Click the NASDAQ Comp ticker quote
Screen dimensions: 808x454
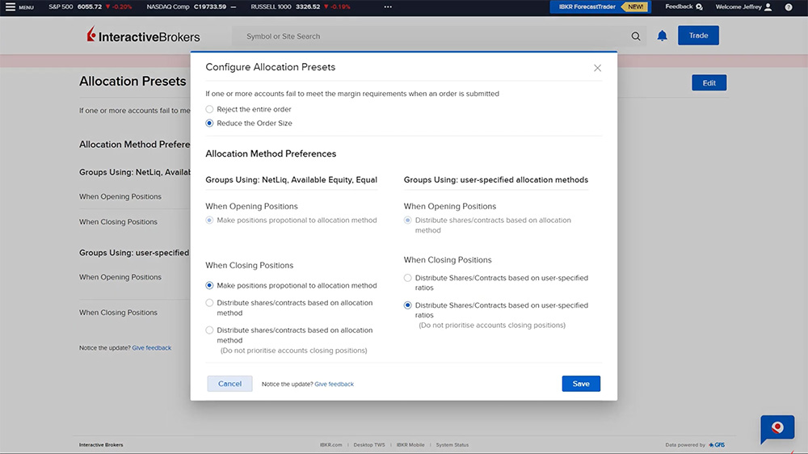tap(191, 6)
